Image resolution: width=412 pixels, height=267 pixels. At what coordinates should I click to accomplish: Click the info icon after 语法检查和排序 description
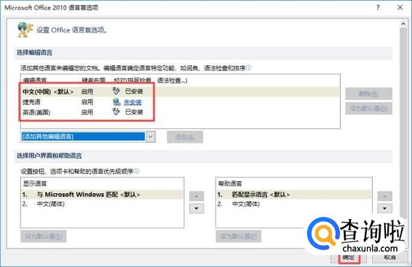248,68
